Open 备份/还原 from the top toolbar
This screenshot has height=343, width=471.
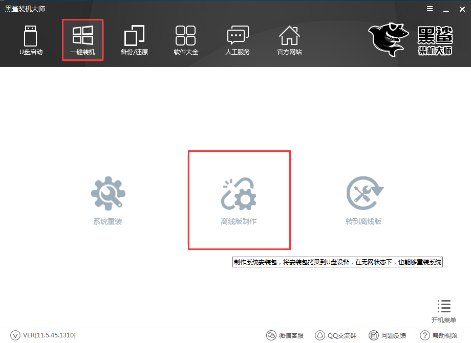pos(134,40)
